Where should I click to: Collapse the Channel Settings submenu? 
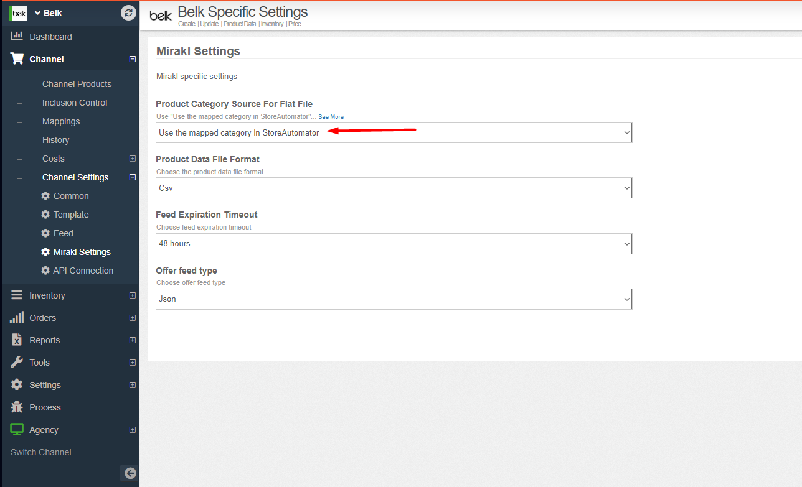132,177
